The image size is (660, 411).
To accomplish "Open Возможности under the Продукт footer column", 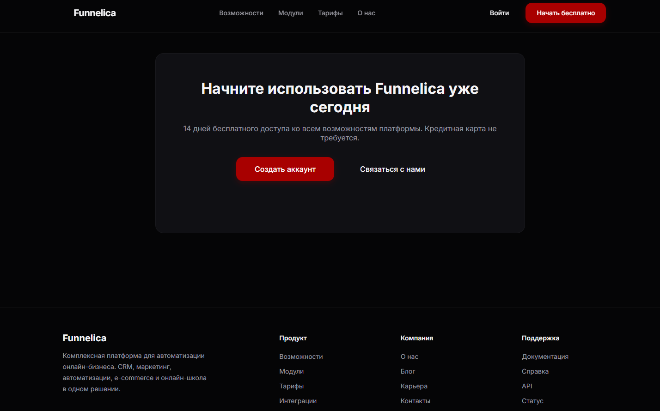I will tap(301, 357).
